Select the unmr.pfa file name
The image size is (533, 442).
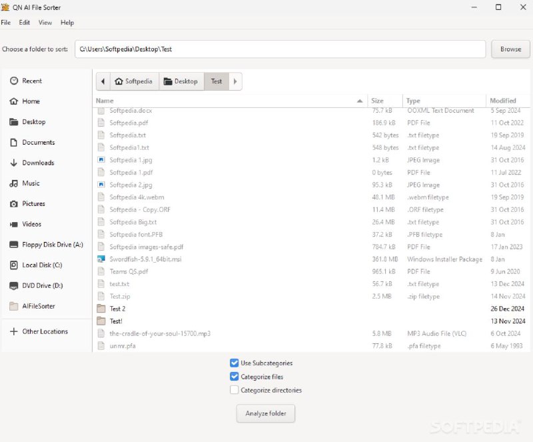pos(123,346)
